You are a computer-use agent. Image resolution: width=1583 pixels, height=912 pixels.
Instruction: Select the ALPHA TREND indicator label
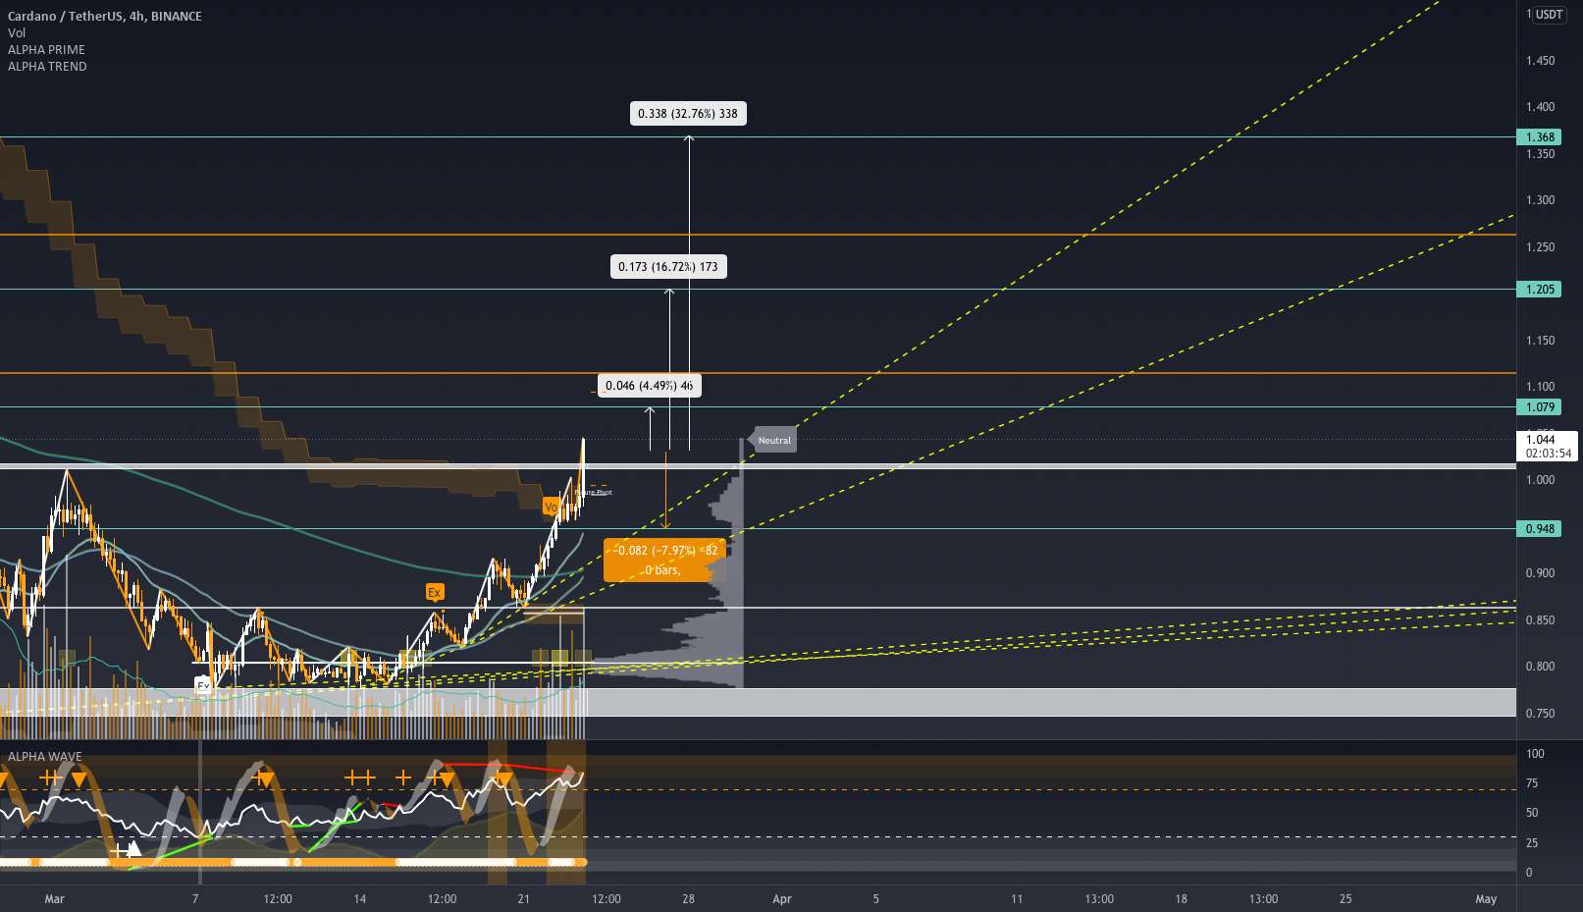point(47,66)
